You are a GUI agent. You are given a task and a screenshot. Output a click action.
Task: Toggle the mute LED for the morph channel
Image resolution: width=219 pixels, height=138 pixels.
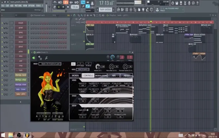tap(2, 23)
